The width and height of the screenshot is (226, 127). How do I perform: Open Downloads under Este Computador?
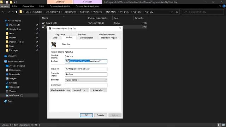point(14,74)
